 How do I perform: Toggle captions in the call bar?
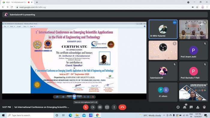100,107
